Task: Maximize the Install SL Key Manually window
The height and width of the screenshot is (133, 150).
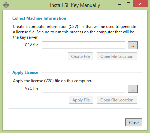Action: (128, 4)
